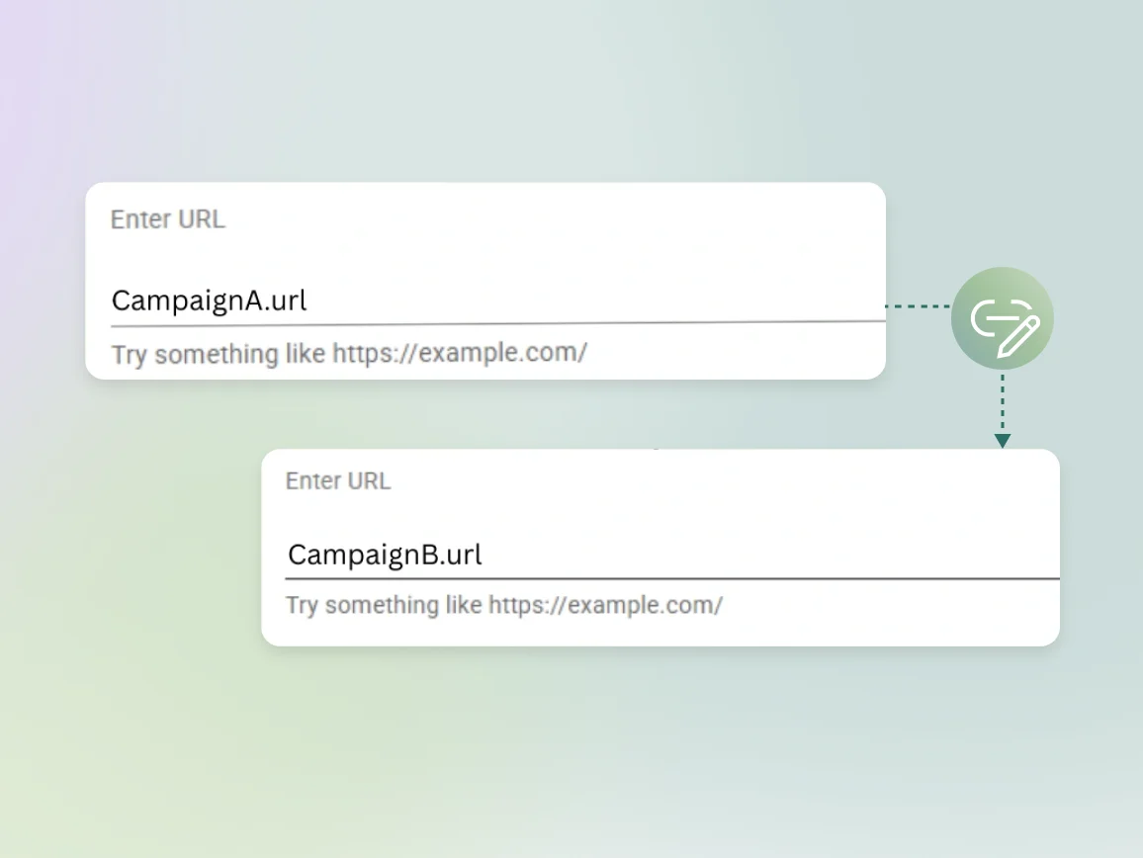Click the CampaignA.url text

point(209,300)
